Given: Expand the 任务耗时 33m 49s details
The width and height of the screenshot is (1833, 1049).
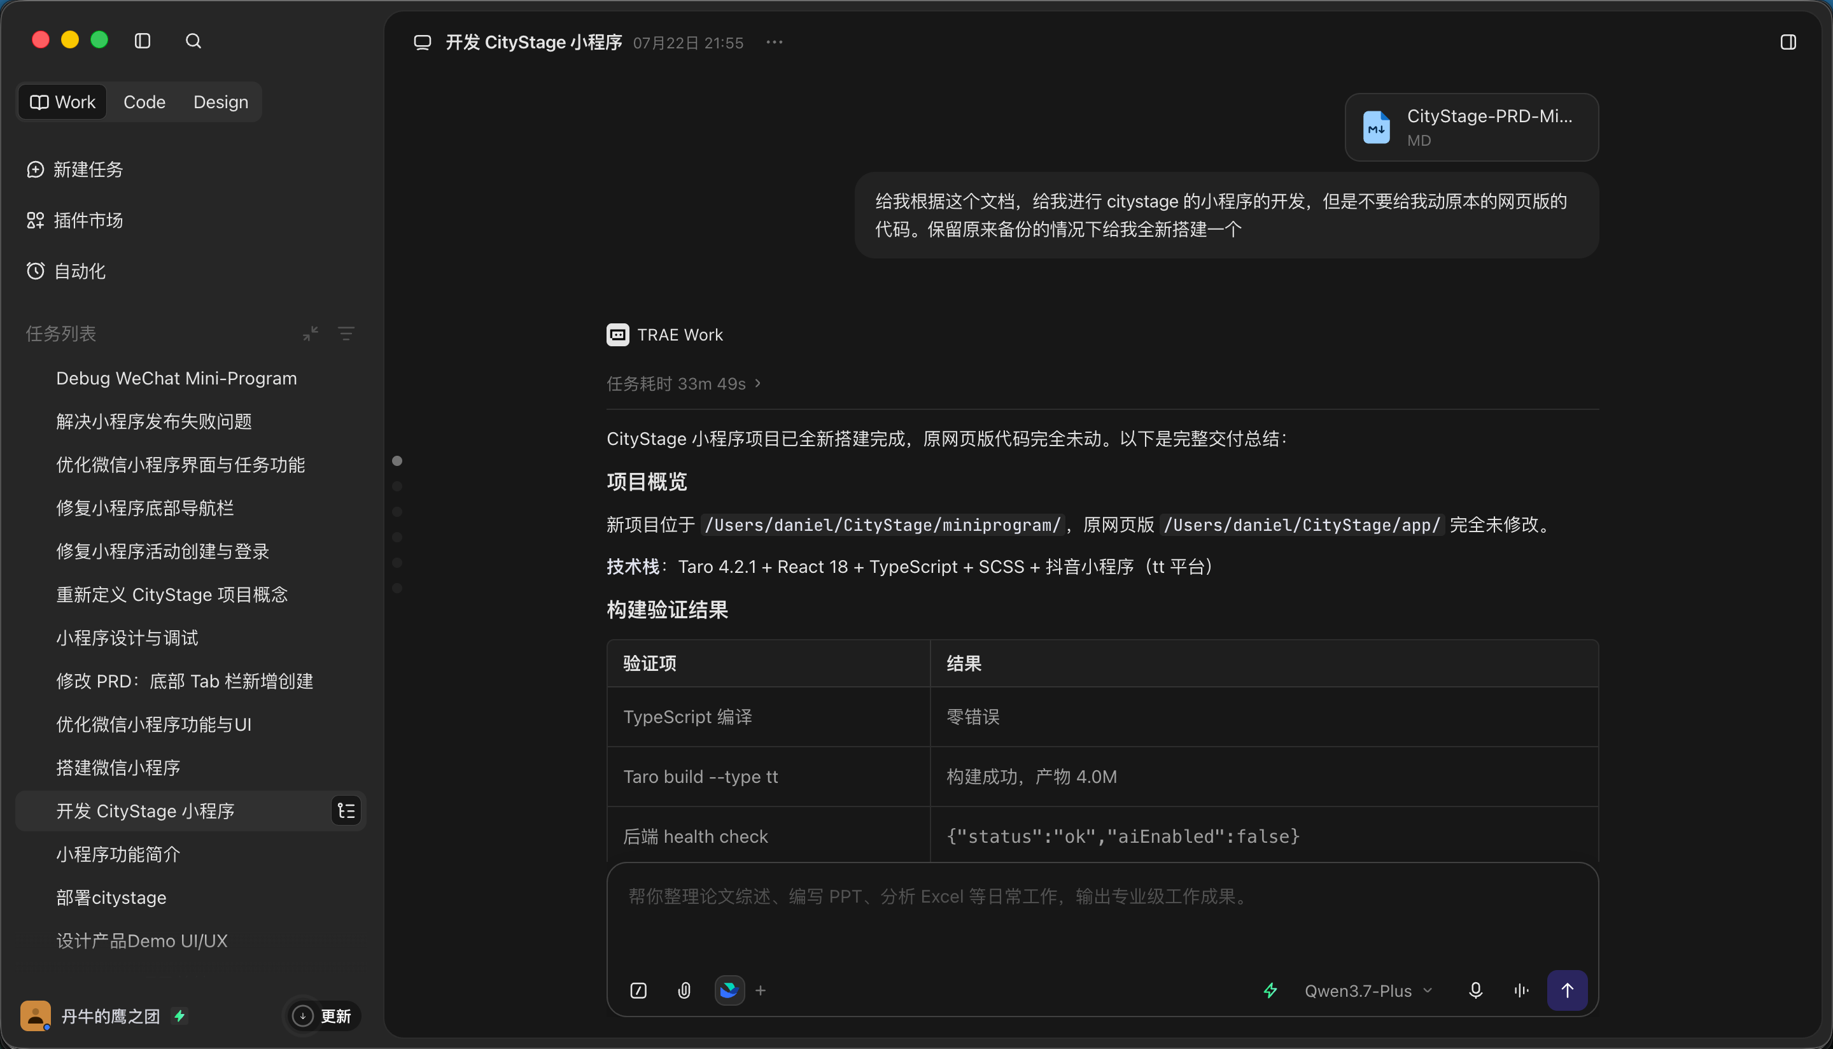Looking at the screenshot, I should [x=684, y=384].
